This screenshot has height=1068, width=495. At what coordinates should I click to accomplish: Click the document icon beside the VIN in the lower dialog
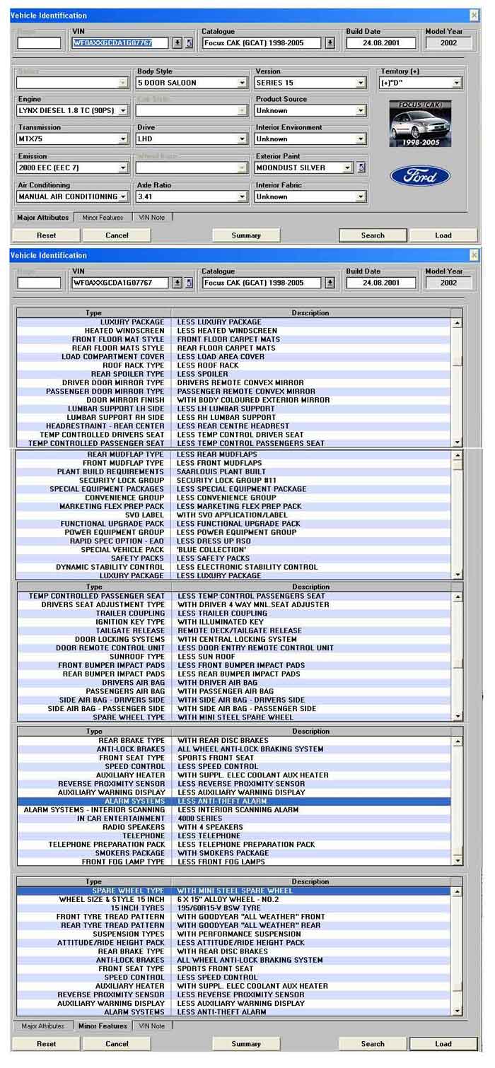click(x=189, y=283)
